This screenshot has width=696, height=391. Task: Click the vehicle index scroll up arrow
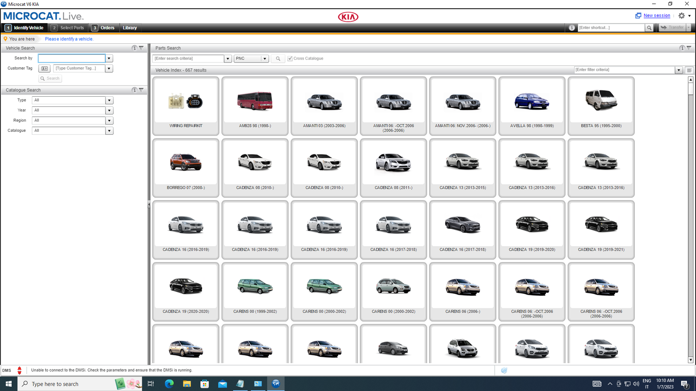[691, 80]
